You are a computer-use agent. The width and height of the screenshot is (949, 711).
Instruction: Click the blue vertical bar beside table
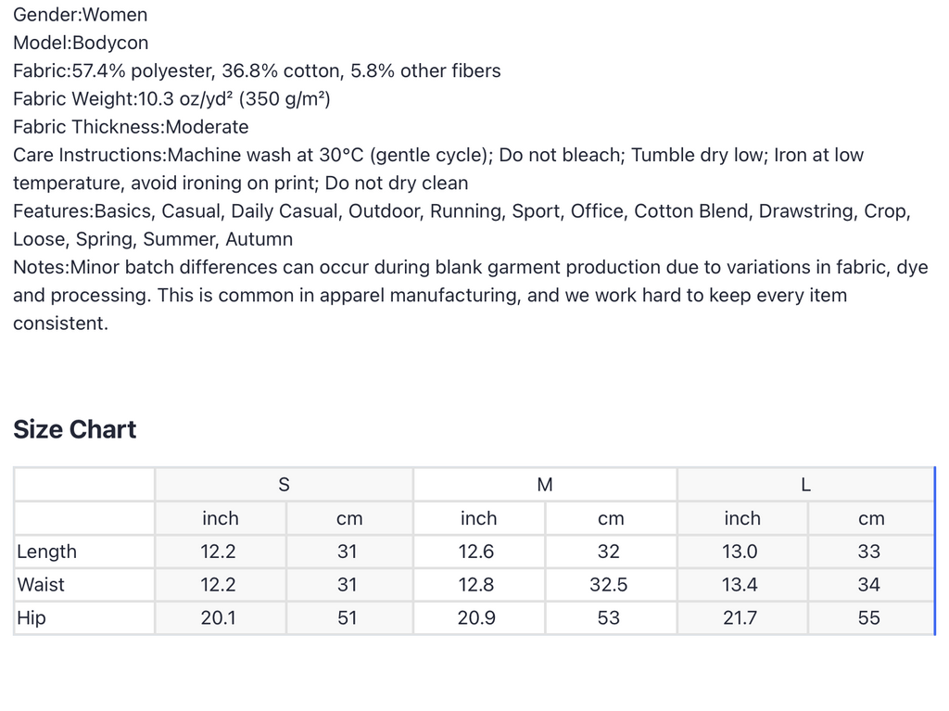pos(935,552)
